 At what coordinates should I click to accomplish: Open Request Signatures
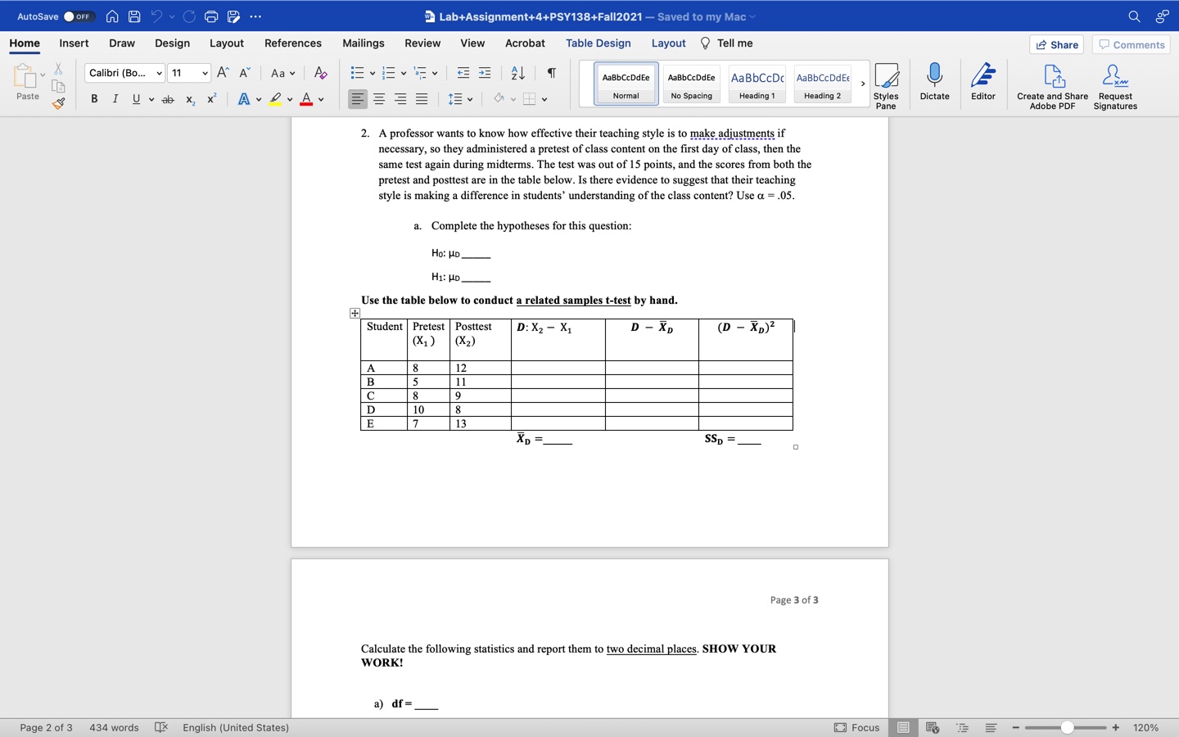click(x=1113, y=82)
